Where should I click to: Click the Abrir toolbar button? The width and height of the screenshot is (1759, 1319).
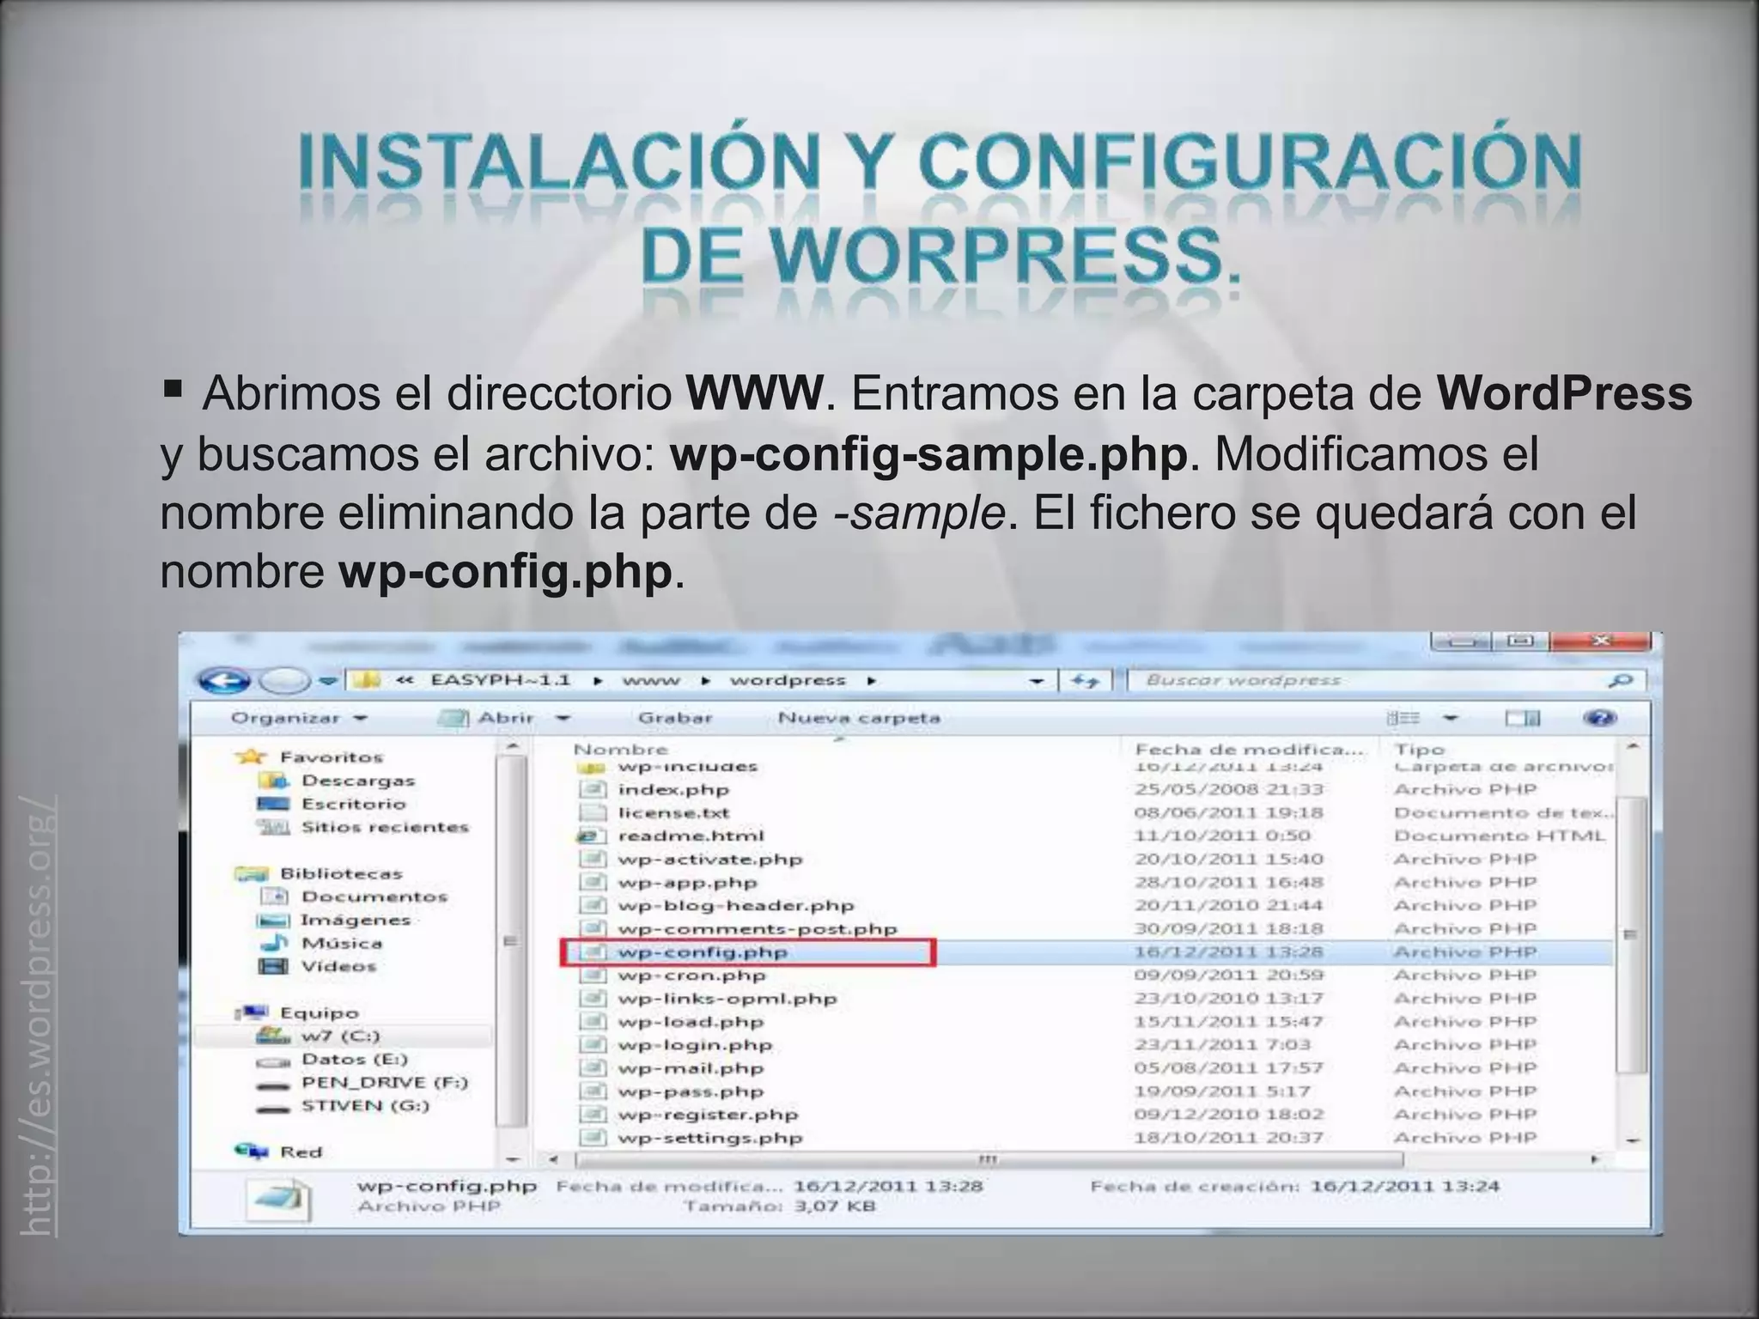pyautogui.click(x=487, y=718)
